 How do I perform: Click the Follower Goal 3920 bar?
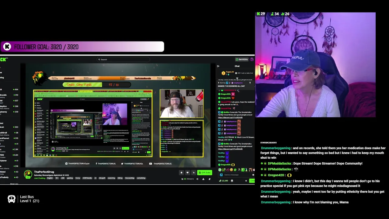[x=82, y=47]
